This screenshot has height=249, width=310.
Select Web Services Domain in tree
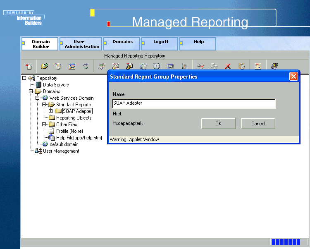click(72, 98)
